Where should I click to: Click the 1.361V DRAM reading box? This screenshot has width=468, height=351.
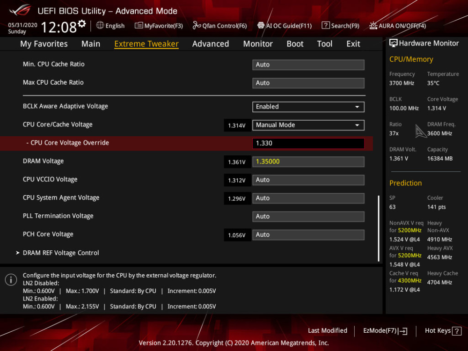[x=237, y=162]
